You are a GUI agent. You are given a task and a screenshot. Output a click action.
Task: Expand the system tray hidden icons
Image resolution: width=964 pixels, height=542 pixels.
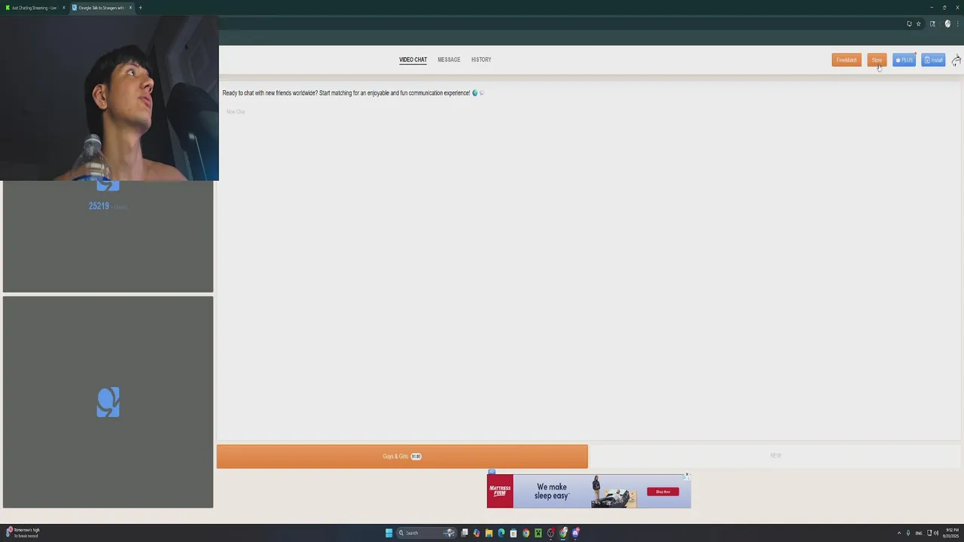point(898,533)
